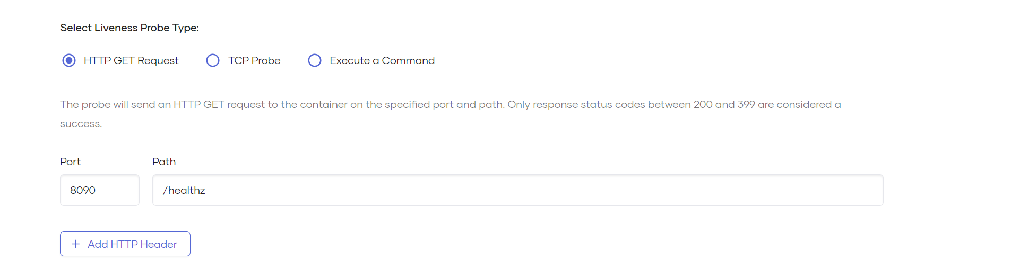Click the "TCP Probe" label text

click(x=254, y=60)
